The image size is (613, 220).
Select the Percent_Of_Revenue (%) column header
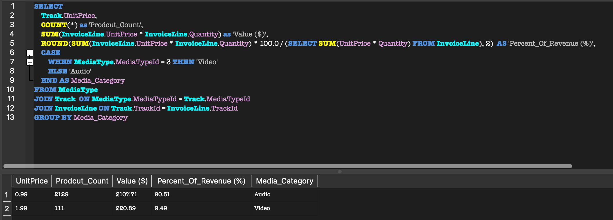[x=201, y=181]
